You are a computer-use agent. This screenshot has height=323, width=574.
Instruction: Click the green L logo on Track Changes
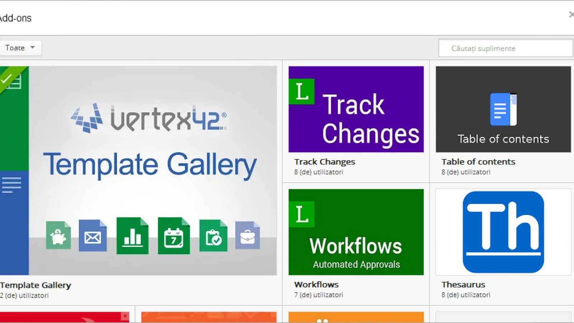point(301,91)
